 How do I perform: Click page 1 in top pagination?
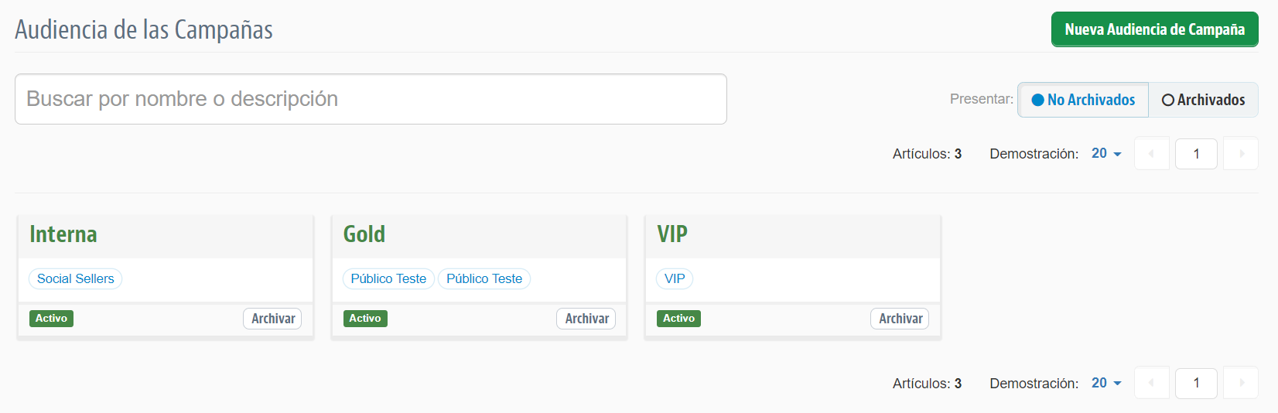(1196, 154)
